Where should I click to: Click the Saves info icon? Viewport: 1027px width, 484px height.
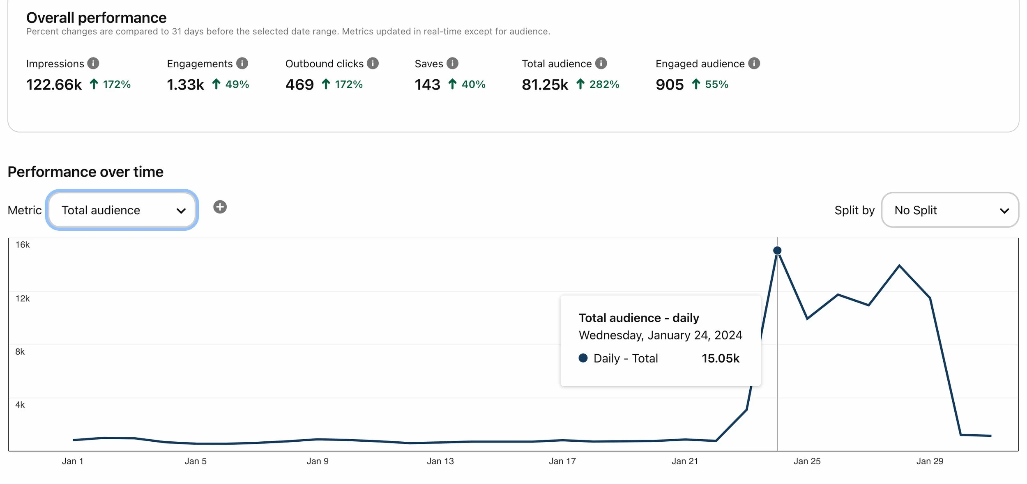click(x=452, y=63)
